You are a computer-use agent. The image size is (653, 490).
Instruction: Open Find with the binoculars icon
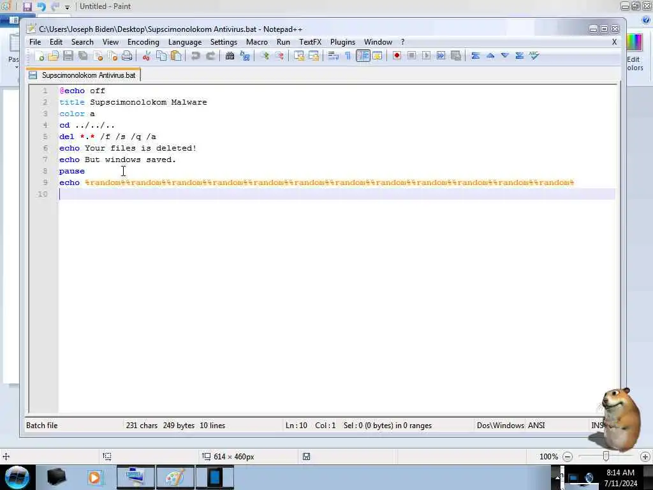[230, 56]
